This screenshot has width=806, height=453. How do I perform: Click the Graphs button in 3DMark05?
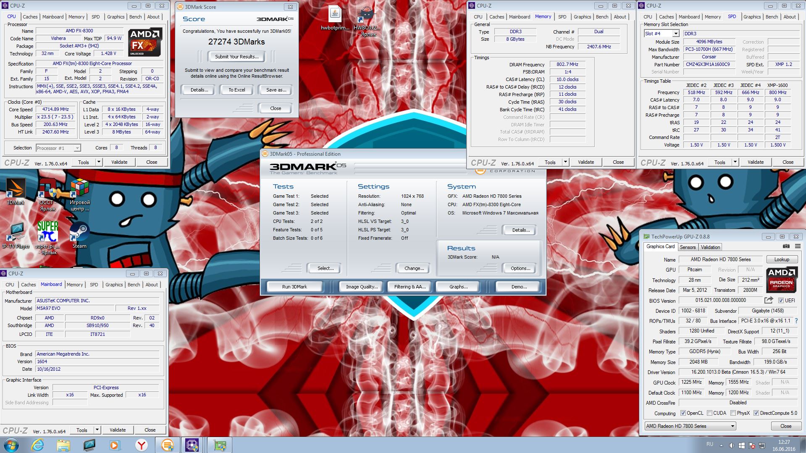click(458, 287)
